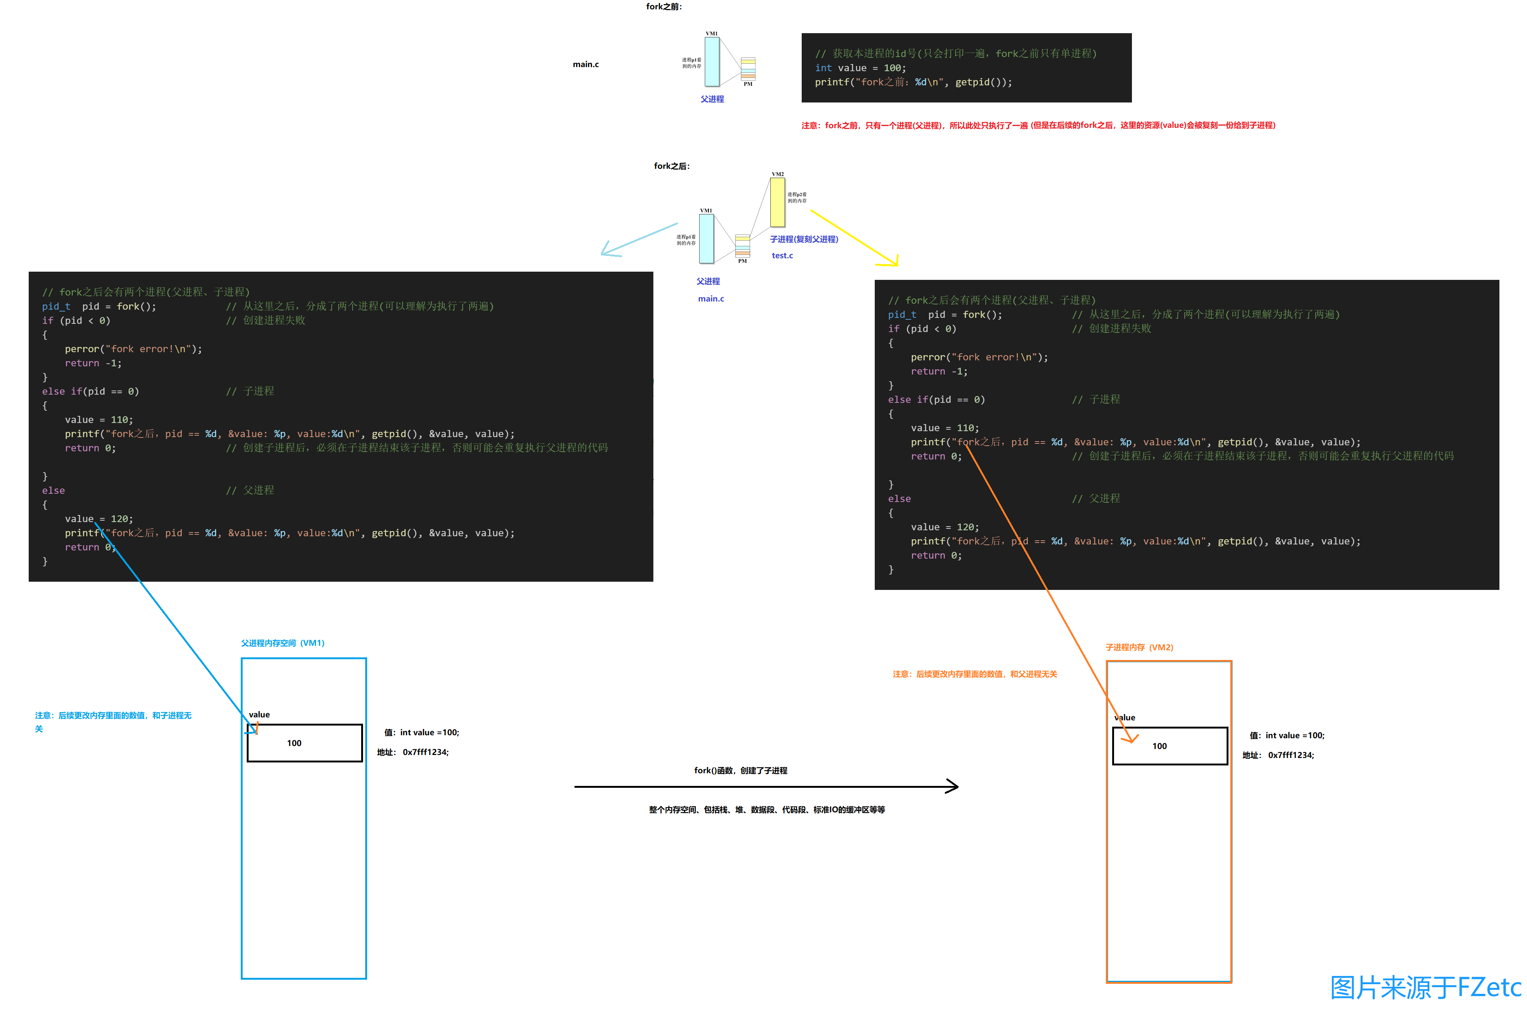Click the test.c label

click(782, 255)
